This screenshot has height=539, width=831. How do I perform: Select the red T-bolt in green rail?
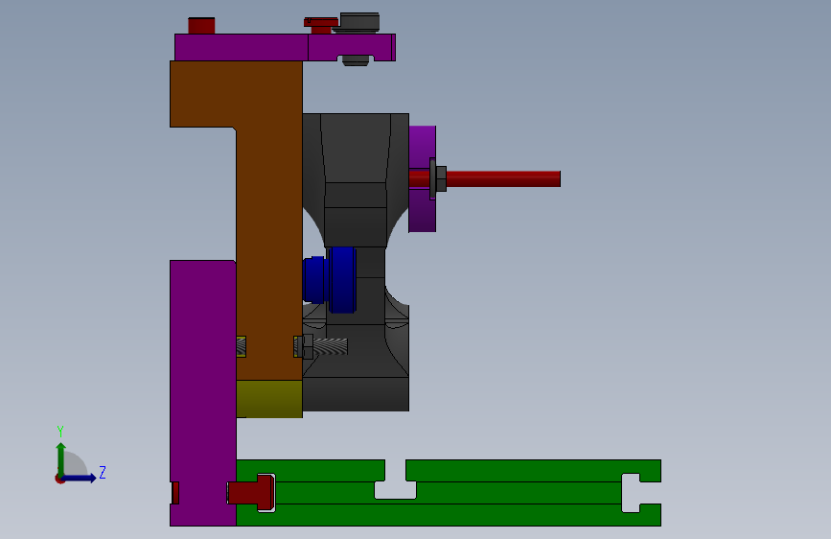[251, 493]
